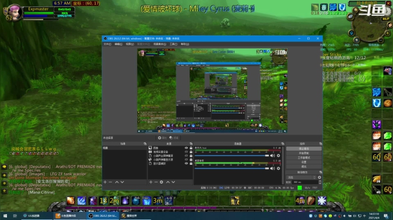
Task: Pop out the Scene Transitions dock panel
Action: click(x=320, y=172)
